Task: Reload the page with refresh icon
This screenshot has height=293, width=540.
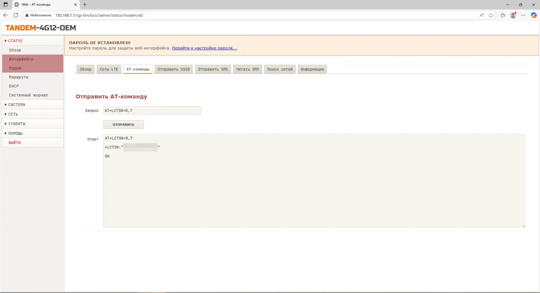Action: 16,15
